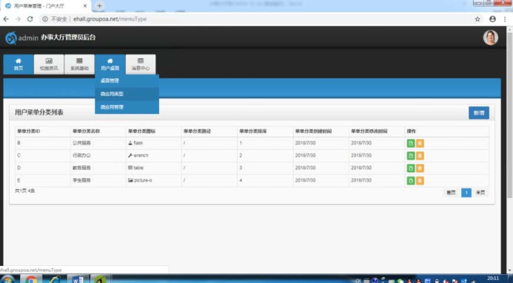Open Word from the taskbar

click(78, 279)
